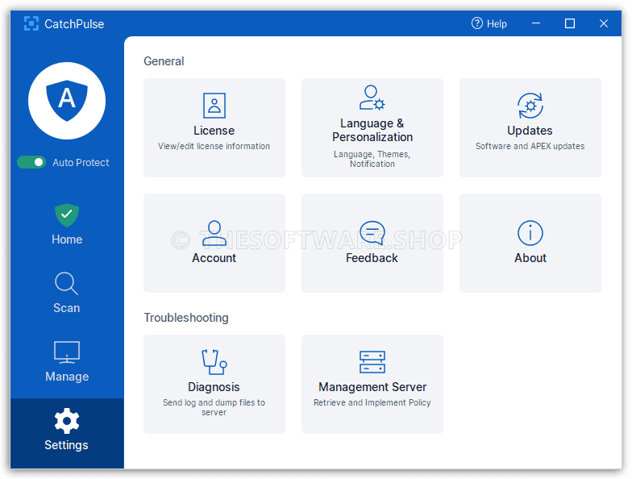Screen dimensions: 632x479
Task: Click the large shield A status badge
Action: pyautogui.click(x=67, y=100)
